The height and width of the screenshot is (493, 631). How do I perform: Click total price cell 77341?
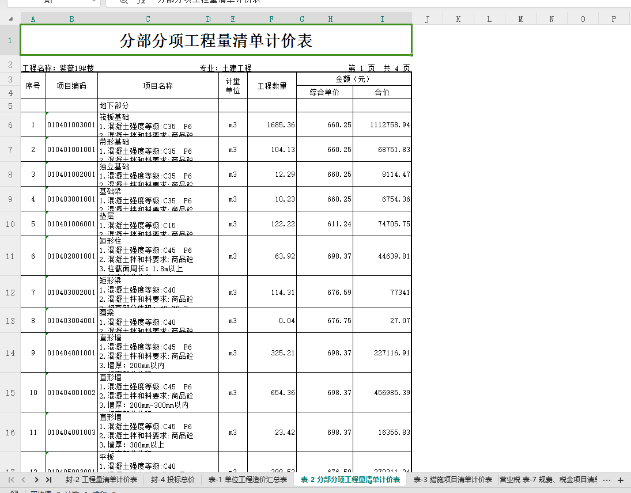click(382, 293)
